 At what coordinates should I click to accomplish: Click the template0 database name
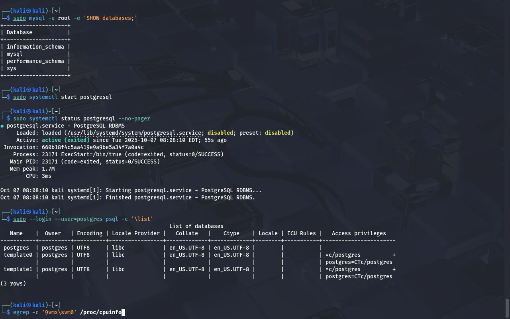pos(18,255)
